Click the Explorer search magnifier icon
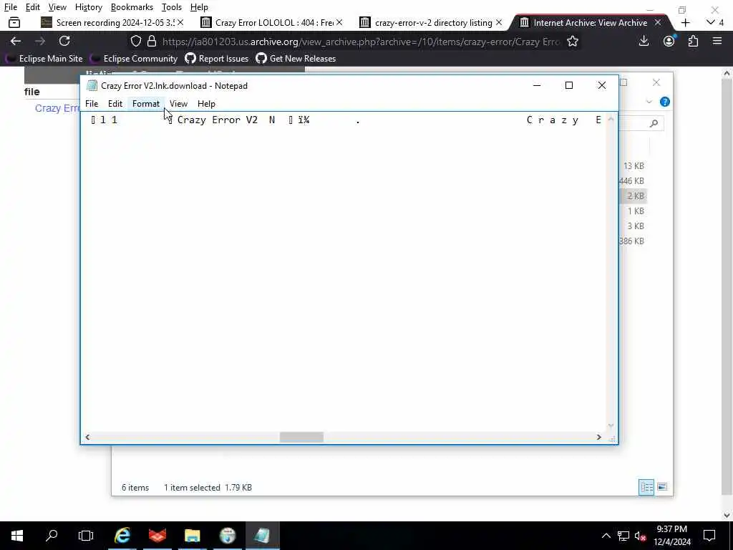This screenshot has width=733, height=550. pos(654,123)
